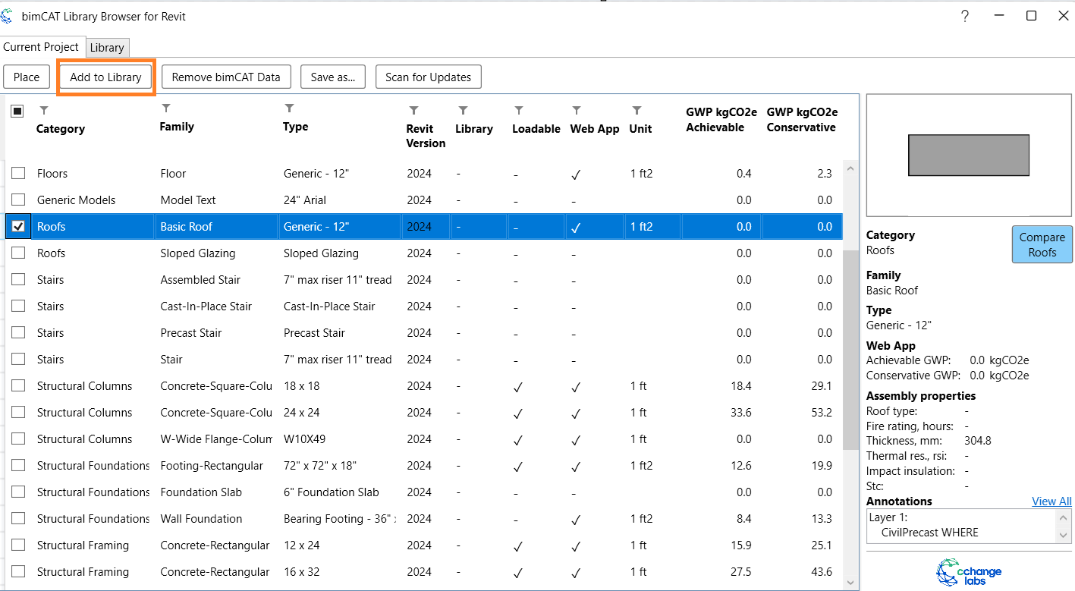Uncheck the Basic Roof row checkbox

(x=18, y=227)
